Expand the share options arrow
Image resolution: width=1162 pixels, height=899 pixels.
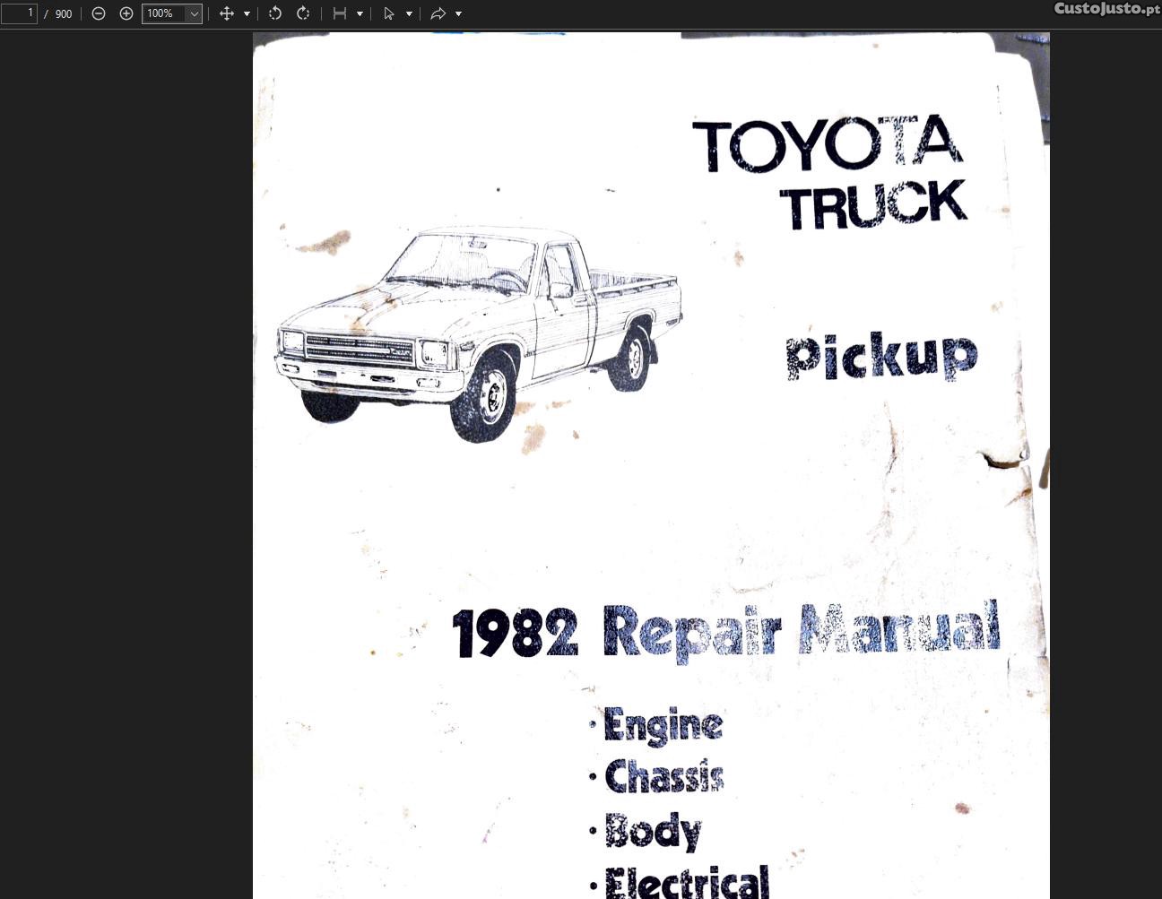[458, 13]
